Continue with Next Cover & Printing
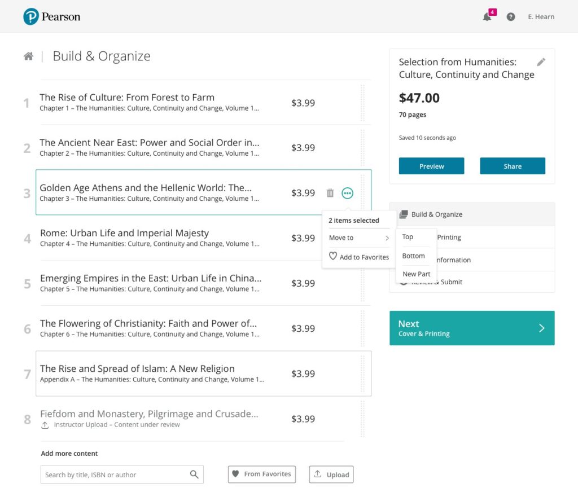This screenshot has width=578, height=501. coord(472,328)
